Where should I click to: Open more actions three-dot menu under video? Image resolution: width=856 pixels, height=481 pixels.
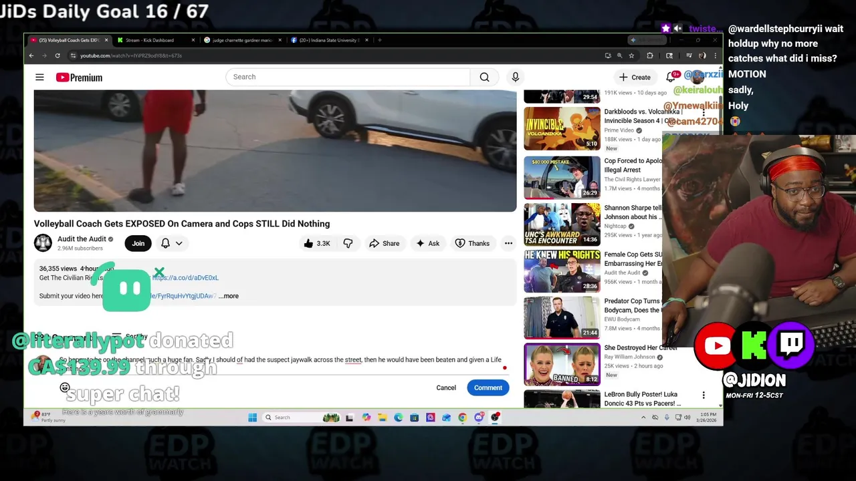coord(508,243)
